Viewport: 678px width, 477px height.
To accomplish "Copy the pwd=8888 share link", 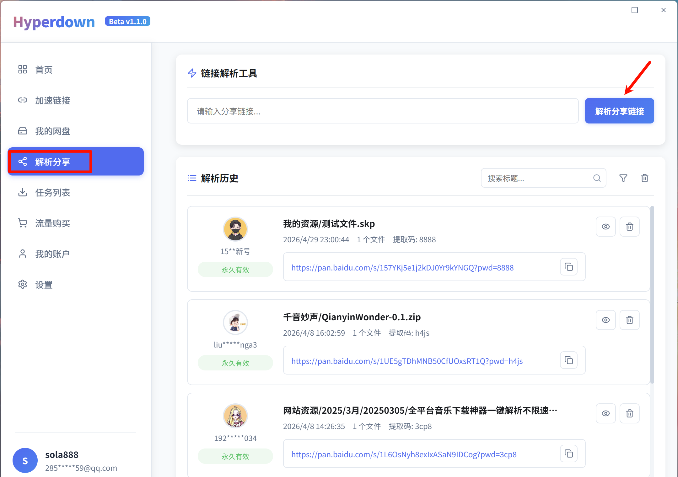I will click(569, 267).
